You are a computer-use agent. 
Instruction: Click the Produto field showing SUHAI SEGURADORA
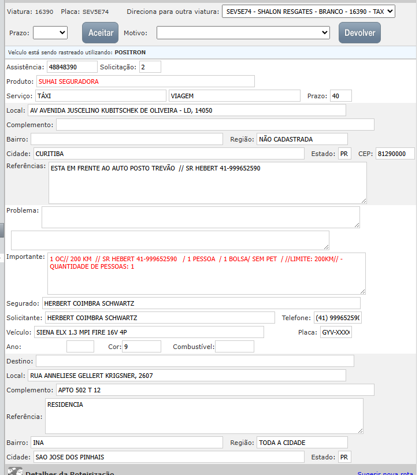[x=145, y=81]
